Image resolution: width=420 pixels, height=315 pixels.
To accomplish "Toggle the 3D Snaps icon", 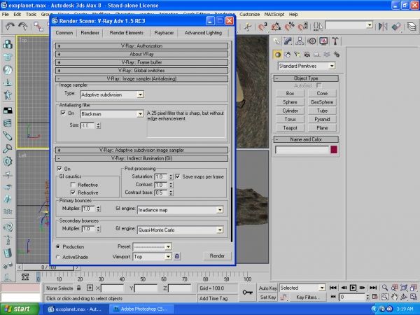I will tap(262, 27).
